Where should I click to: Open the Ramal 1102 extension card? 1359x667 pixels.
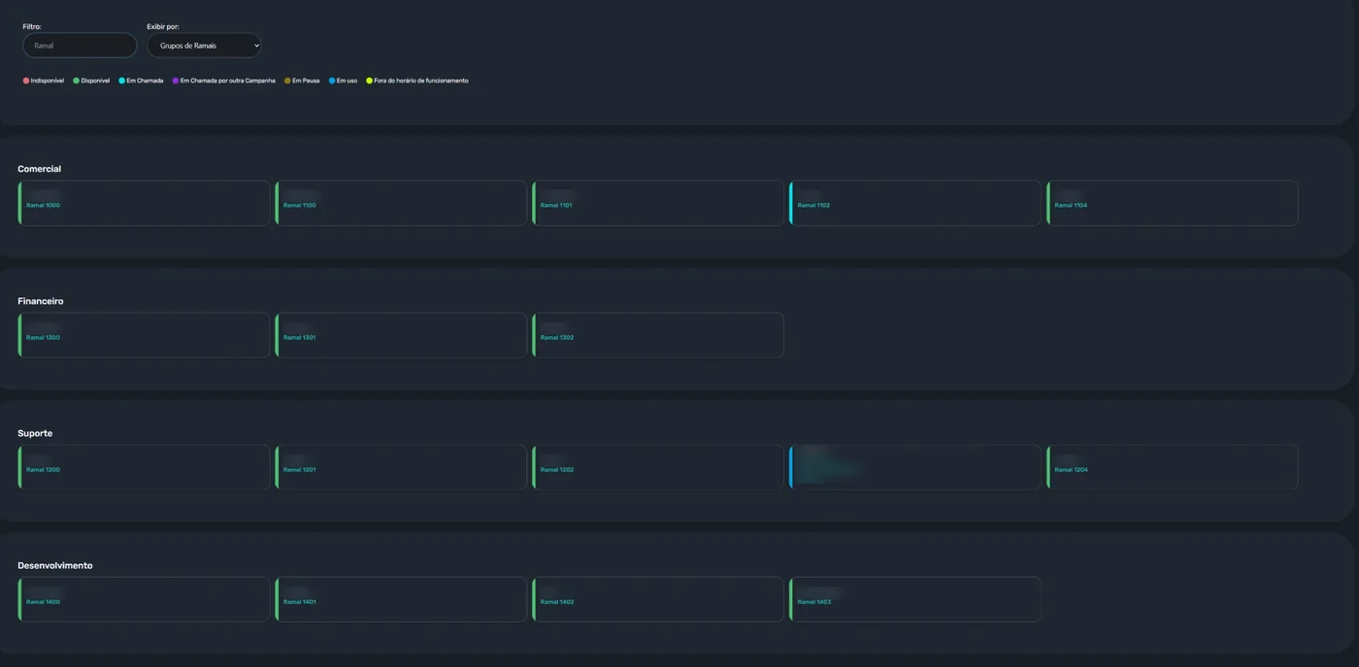(915, 203)
